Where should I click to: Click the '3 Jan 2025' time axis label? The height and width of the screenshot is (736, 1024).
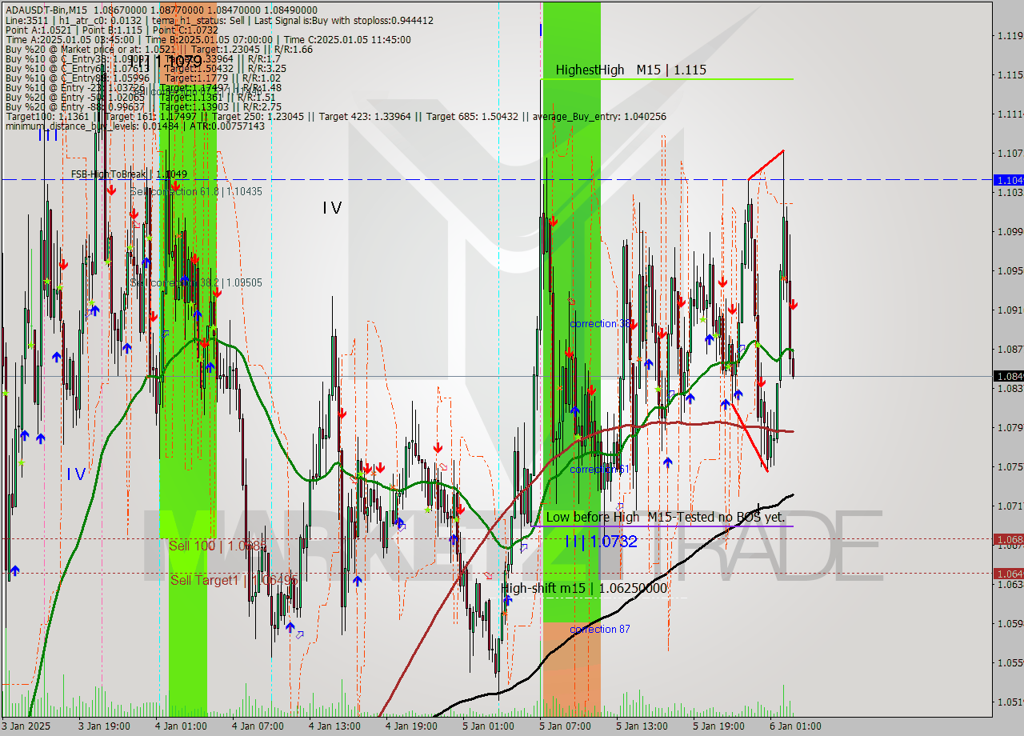click(26, 726)
